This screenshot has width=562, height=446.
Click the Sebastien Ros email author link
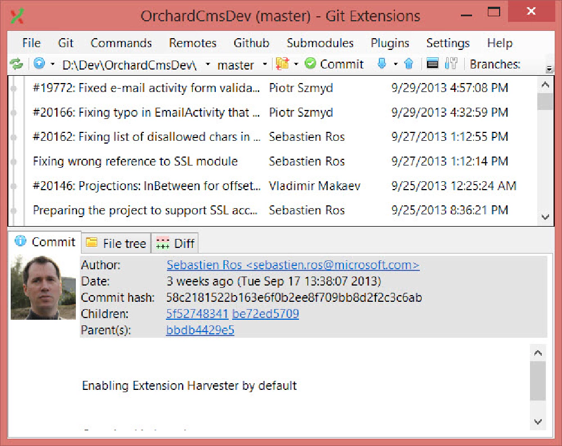(x=293, y=265)
